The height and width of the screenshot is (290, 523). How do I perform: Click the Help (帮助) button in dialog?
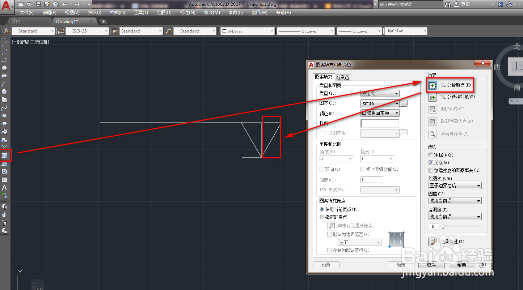(x=462, y=265)
